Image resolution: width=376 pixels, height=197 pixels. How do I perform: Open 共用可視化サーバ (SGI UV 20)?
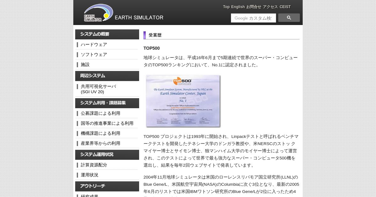pos(98,89)
